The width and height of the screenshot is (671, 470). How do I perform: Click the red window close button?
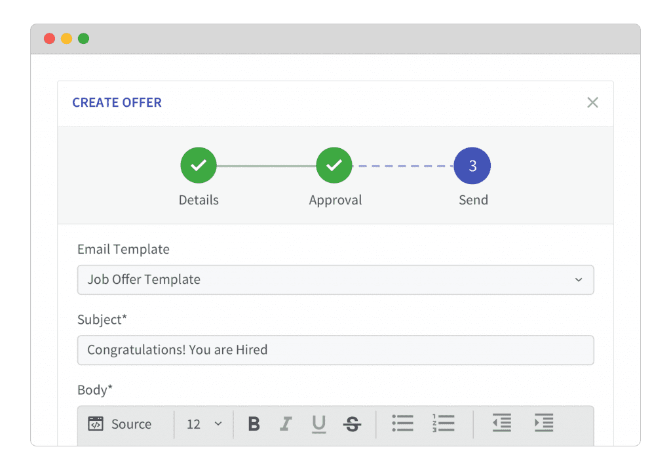tap(49, 39)
